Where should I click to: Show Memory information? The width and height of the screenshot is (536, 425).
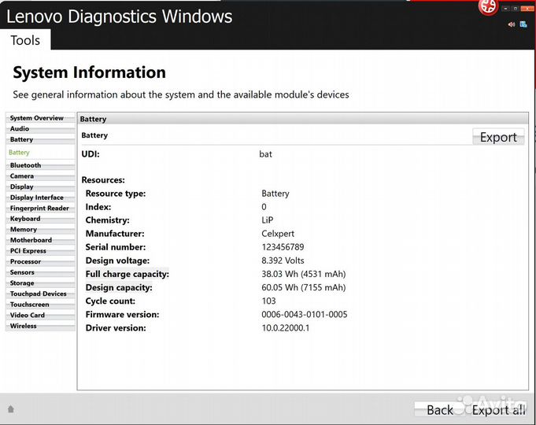pos(40,230)
